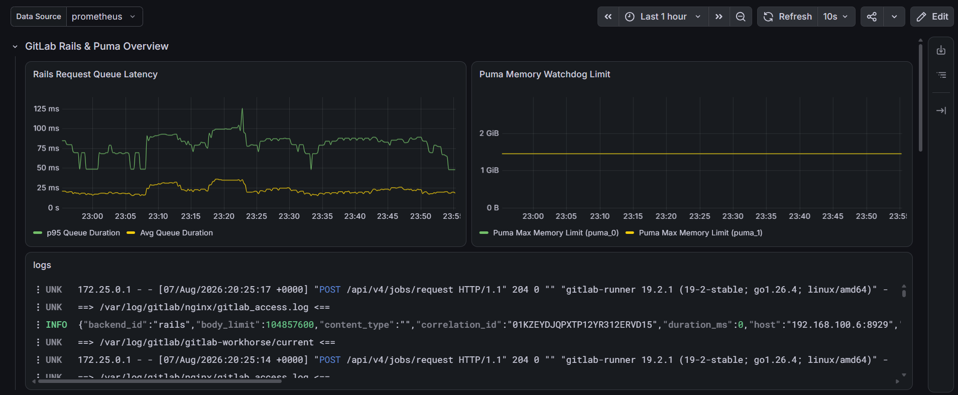Click the dashboard vertical scrollbar

coord(920,98)
